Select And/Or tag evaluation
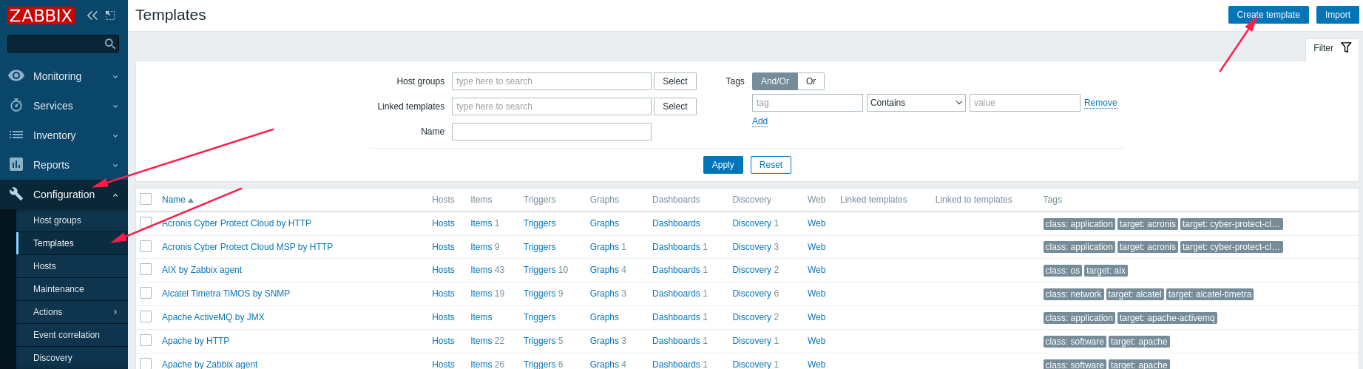Viewport: 1363px width, 369px height. pos(774,81)
